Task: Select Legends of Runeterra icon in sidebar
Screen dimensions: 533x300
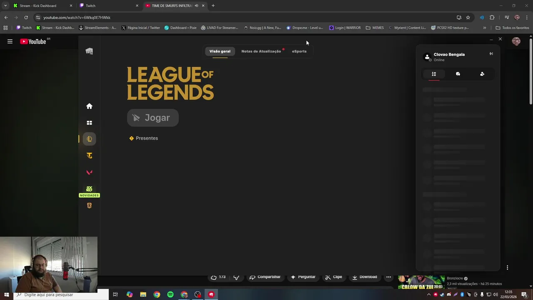Action: 89,205
